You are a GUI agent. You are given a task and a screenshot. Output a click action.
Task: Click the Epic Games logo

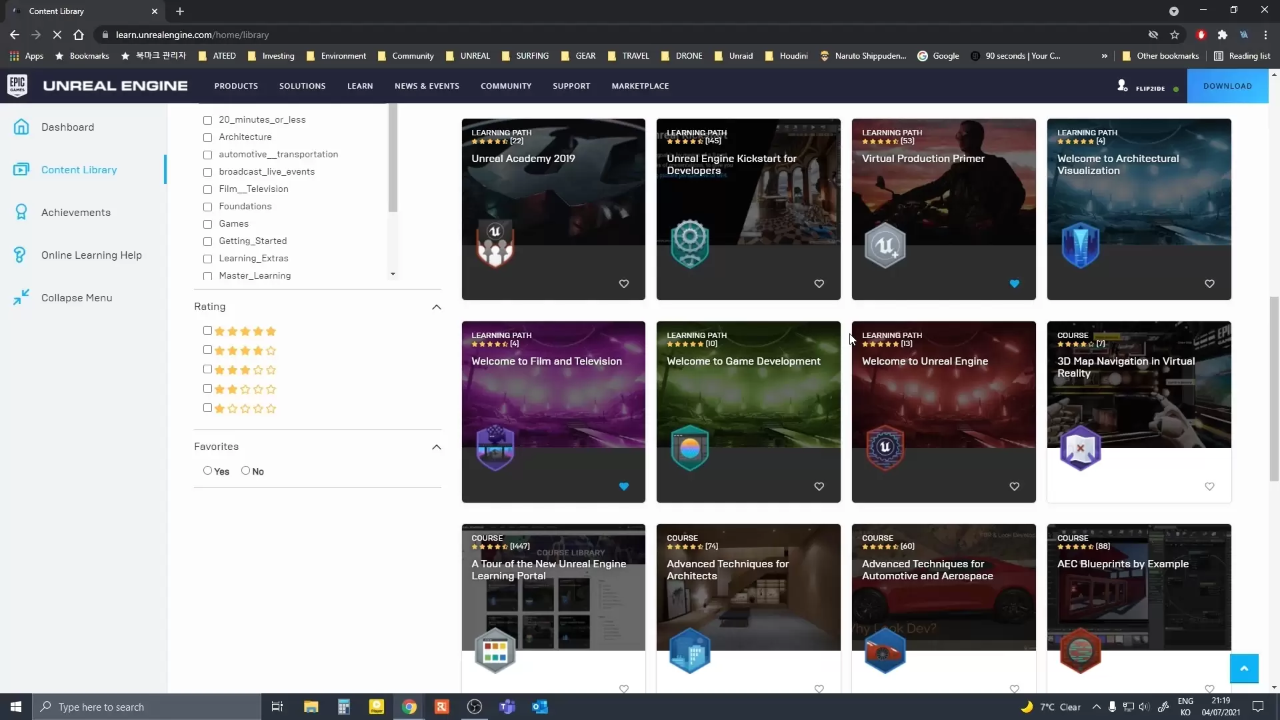pos(17,85)
